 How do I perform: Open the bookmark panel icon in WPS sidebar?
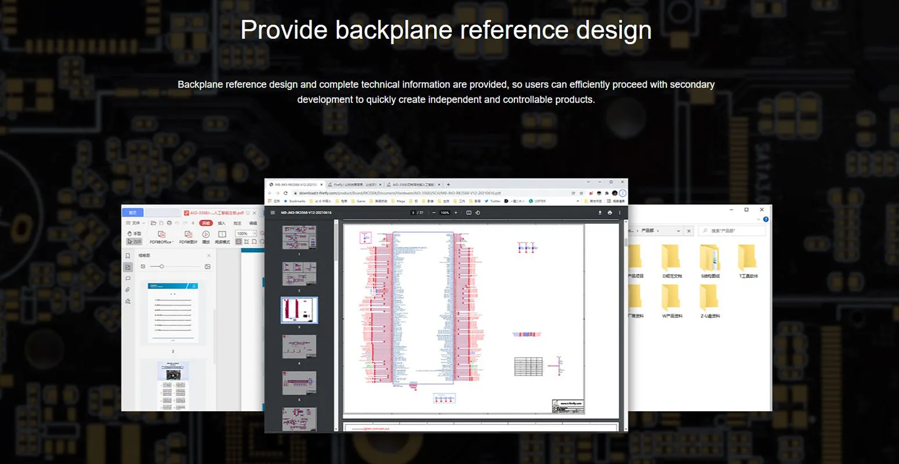[128, 256]
